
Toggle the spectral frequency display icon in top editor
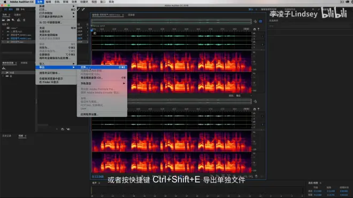point(260,21)
